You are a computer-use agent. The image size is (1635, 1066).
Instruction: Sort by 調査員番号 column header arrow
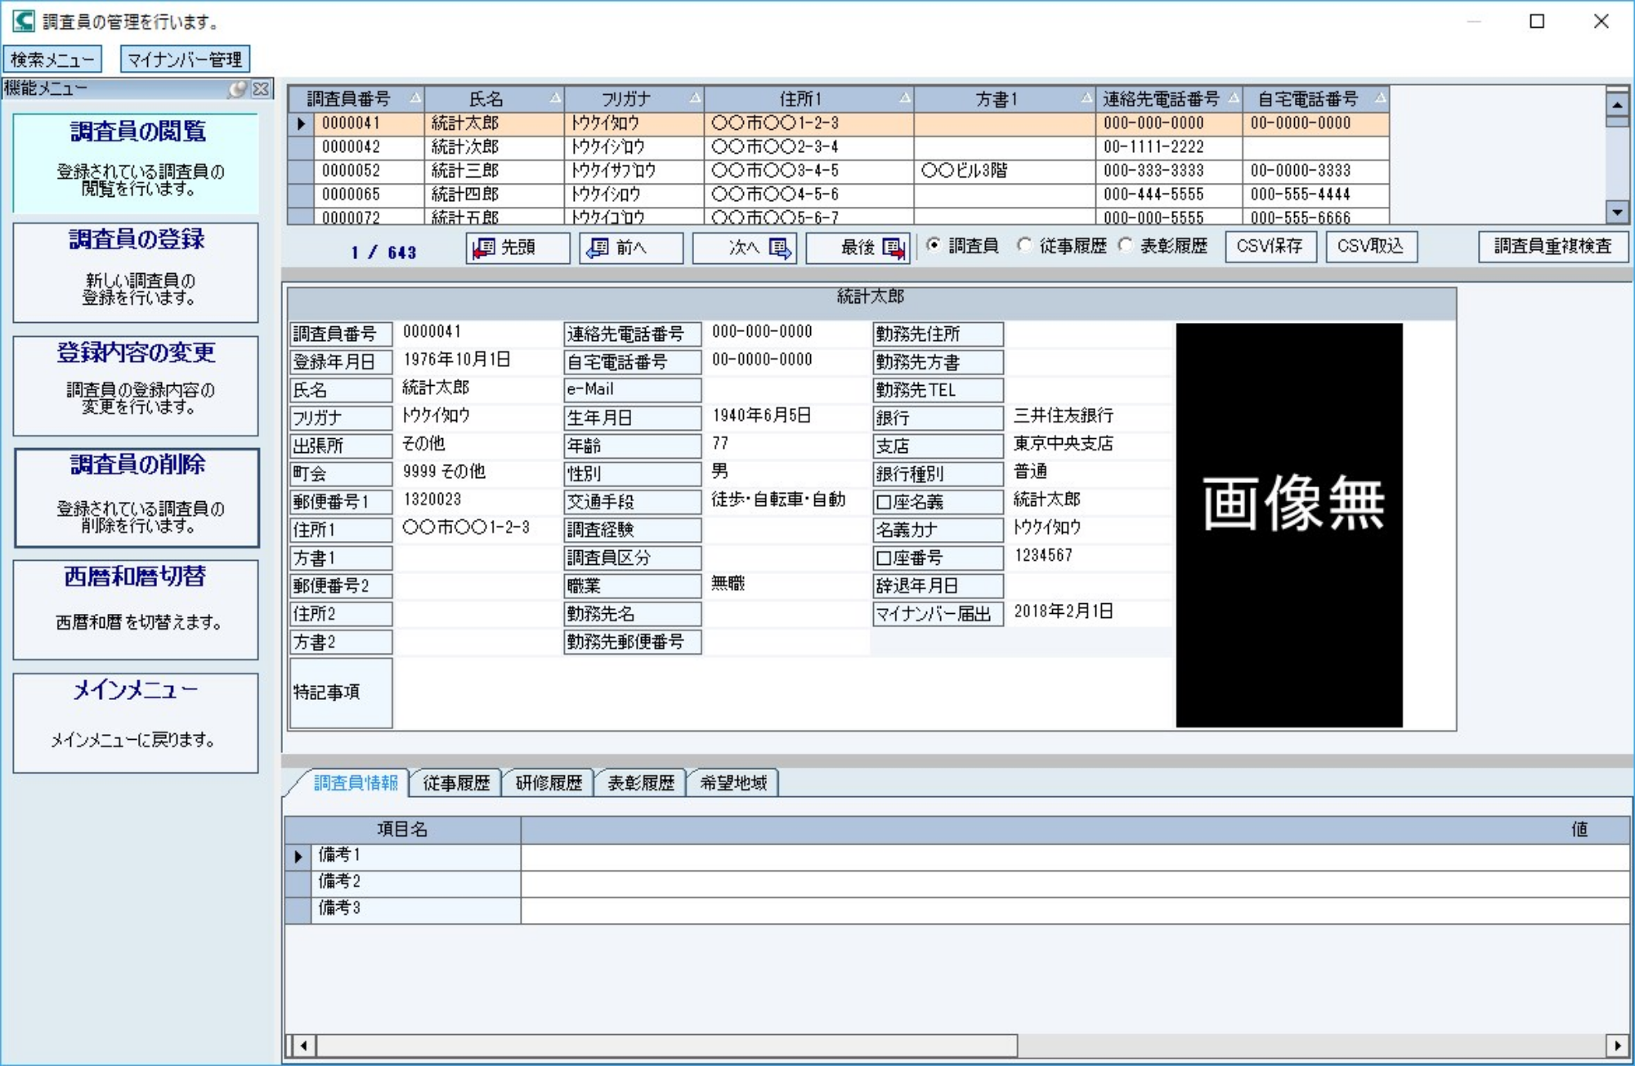click(x=415, y=98)
